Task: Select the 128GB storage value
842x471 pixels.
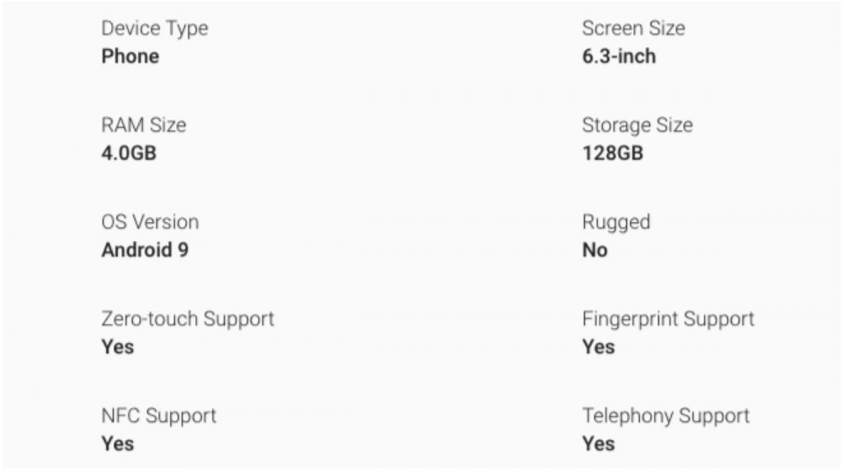Action: (x=612, y=154)
